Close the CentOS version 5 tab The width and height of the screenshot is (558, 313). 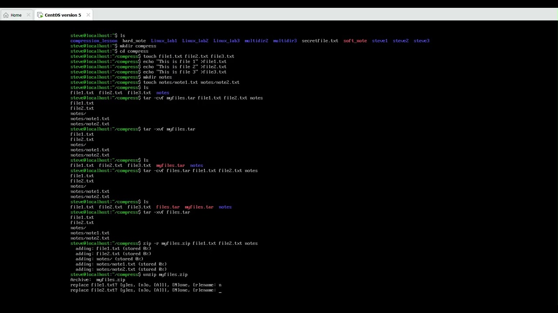point(88,15)
